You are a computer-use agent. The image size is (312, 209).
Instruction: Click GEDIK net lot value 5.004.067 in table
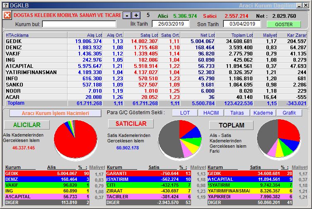202,41
